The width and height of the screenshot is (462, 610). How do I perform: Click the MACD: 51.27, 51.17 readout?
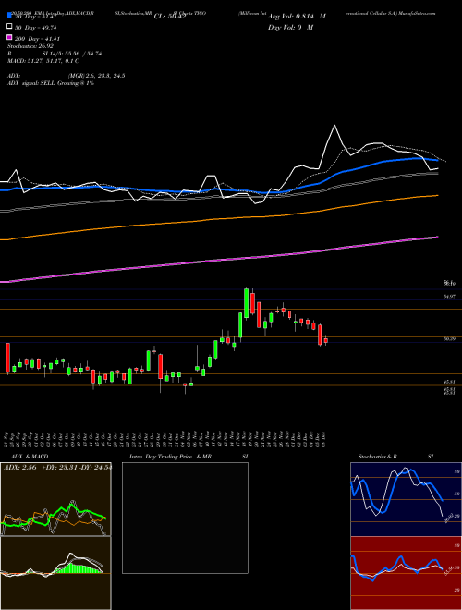(x=43, y=61)
